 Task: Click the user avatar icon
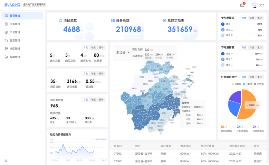pos(254,5)
